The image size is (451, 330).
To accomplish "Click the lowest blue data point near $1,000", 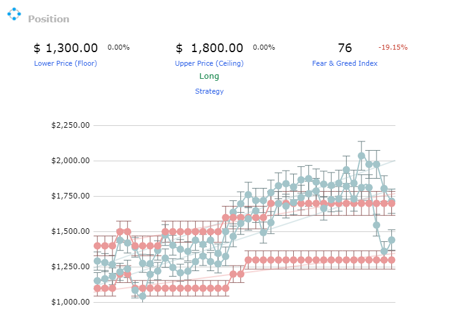I will (x=142, y=296).
